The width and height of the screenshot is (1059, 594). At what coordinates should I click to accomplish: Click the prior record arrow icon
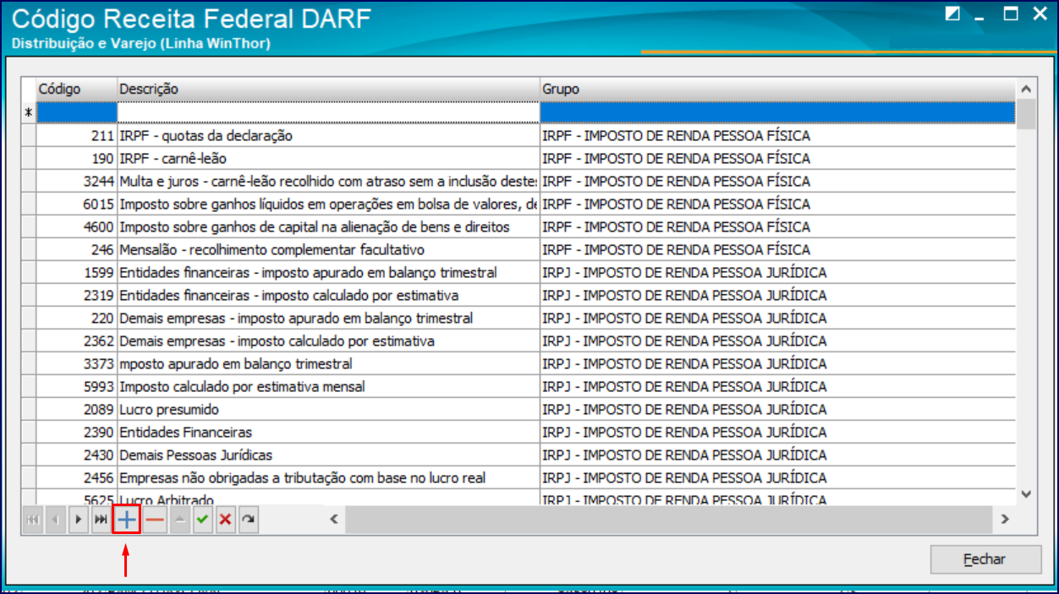[54, 520]
